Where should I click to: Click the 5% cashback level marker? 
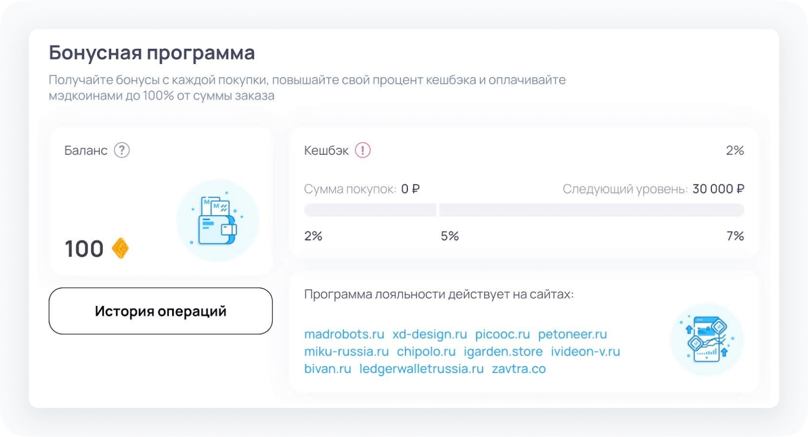click(x=450, y=236)
